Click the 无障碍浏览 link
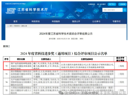The width and height of the screenshot is (130, 98). click(91, 4)
